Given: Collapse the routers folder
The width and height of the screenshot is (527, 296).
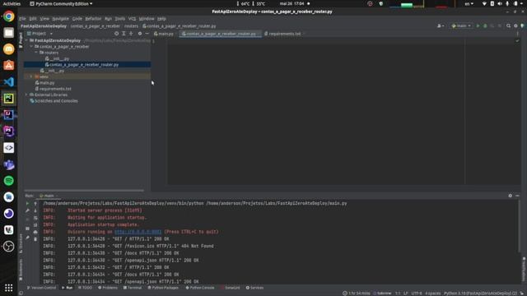Looking at the screenshot, I should click(36, 53).
